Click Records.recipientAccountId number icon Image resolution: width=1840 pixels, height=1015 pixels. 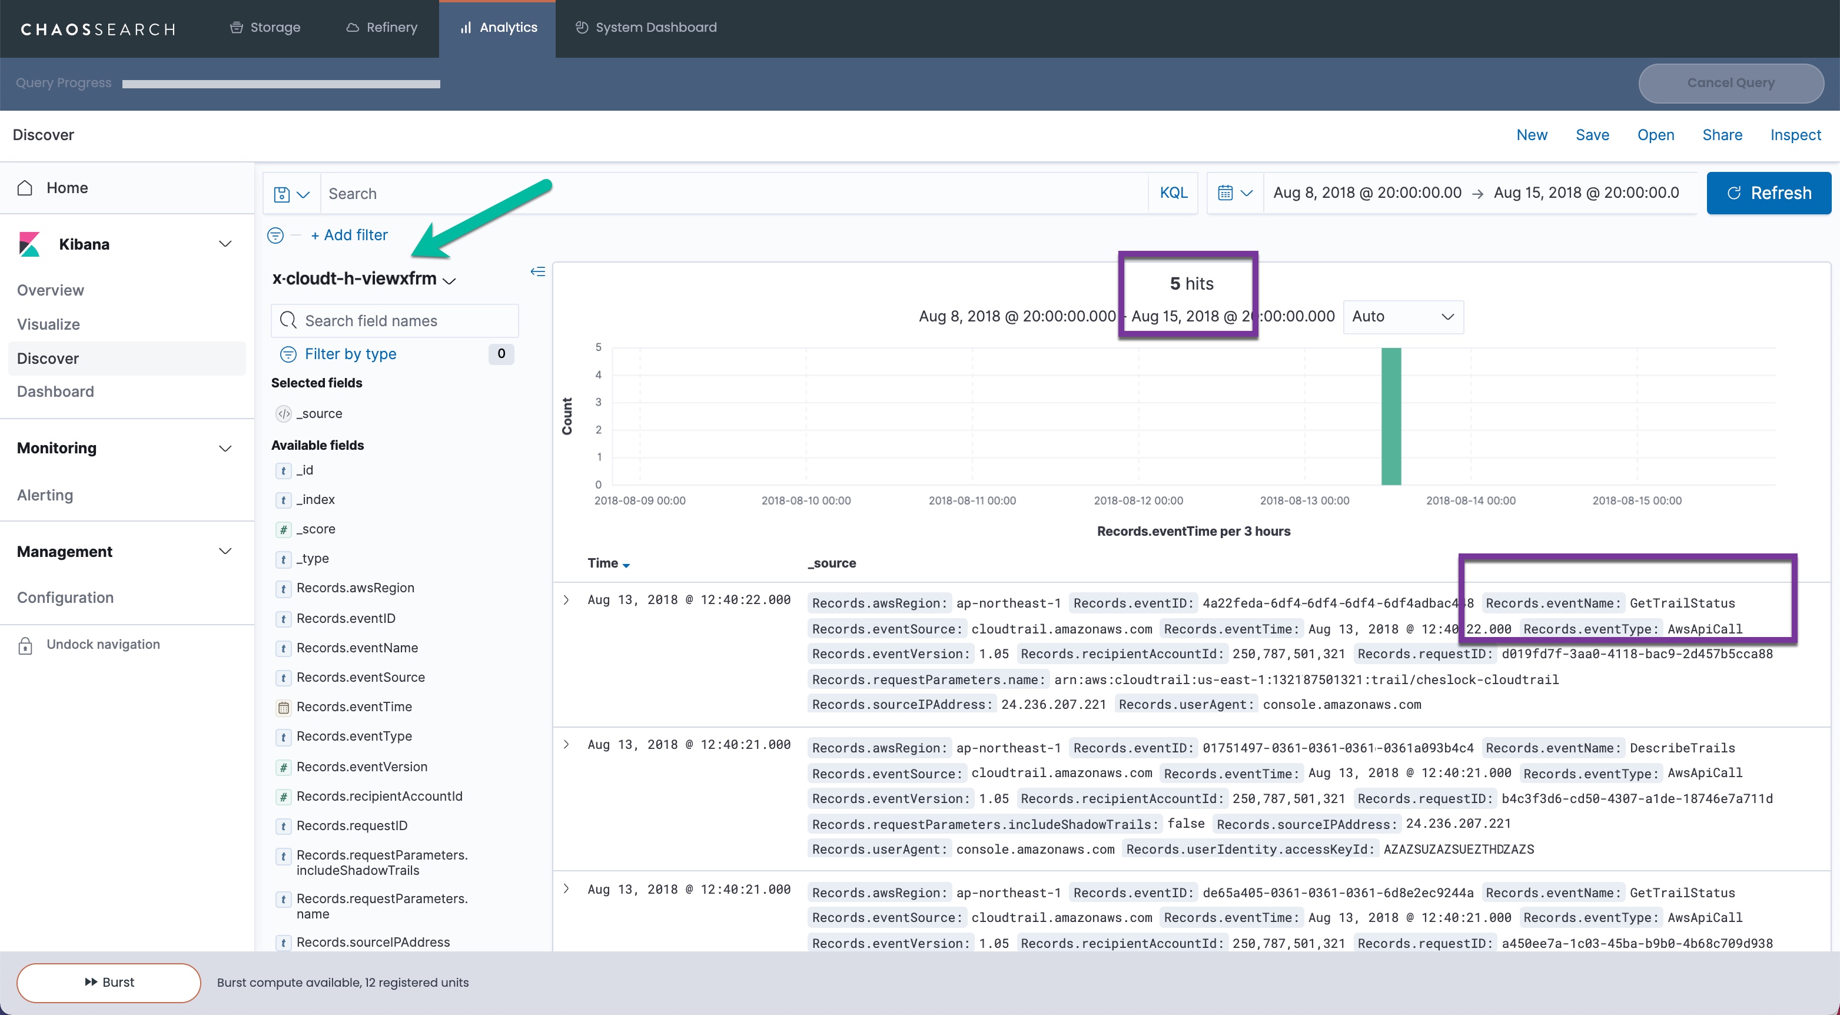[284, 797]
